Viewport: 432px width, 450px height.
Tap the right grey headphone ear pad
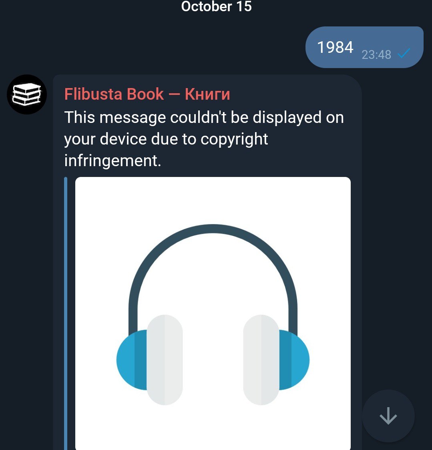(261, 360)
